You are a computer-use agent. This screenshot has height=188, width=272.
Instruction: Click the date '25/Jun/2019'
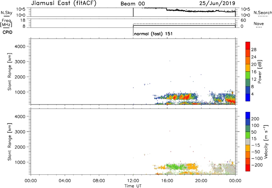tap(217, 3)
